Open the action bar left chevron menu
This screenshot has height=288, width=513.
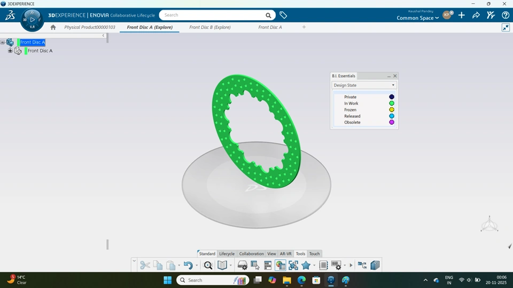[134, 261]
